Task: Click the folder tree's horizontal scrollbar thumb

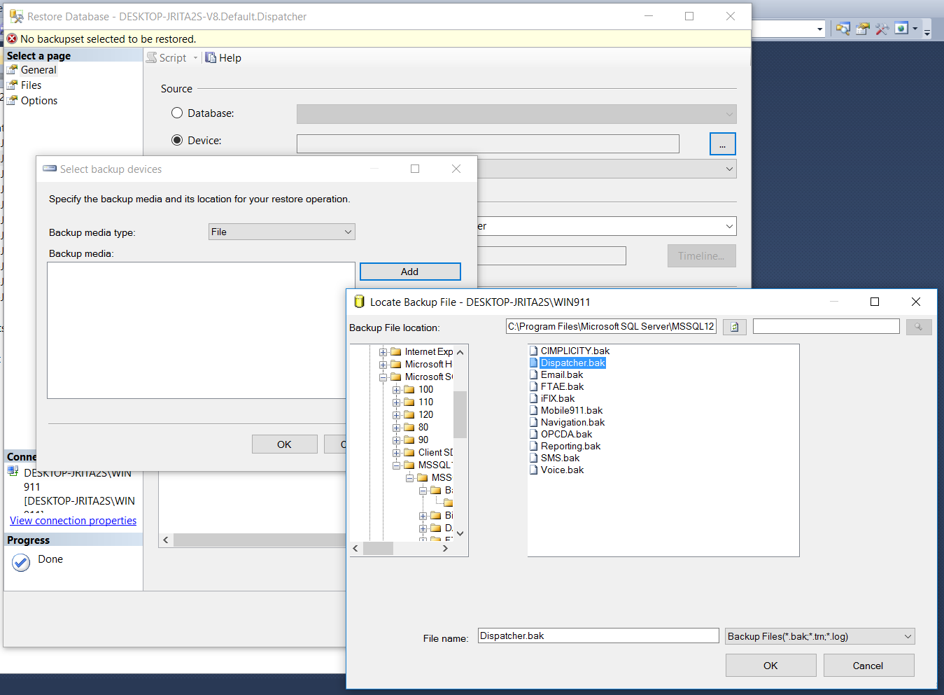Action: (x=379, y=549)
